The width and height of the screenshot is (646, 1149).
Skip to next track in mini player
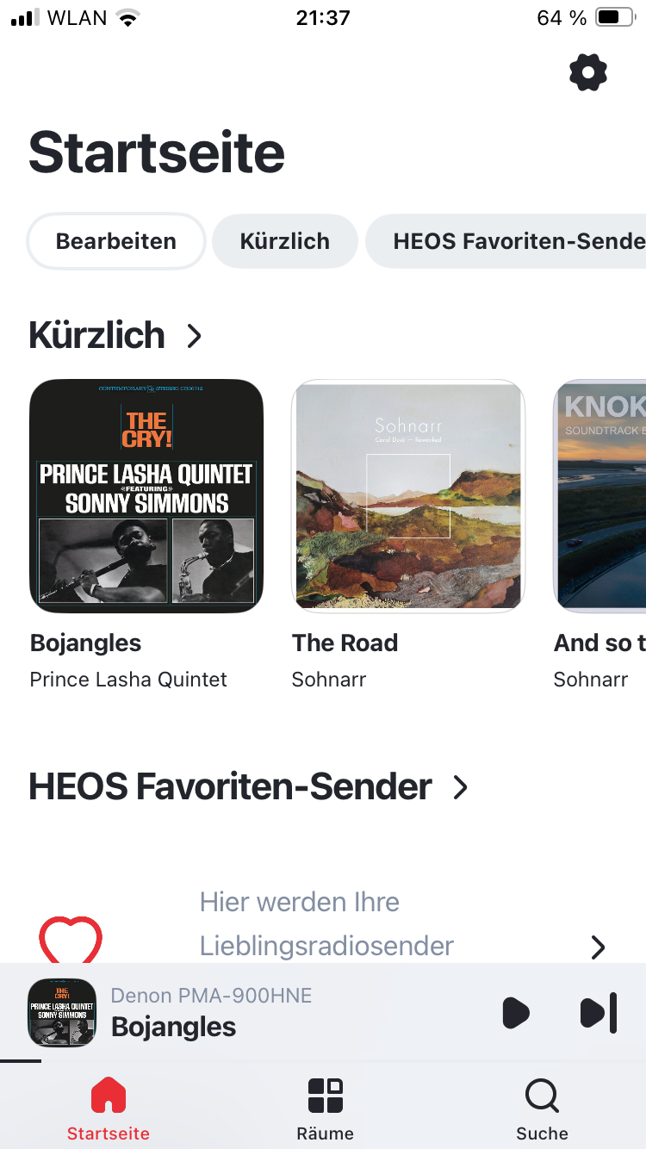(599, 1012)
